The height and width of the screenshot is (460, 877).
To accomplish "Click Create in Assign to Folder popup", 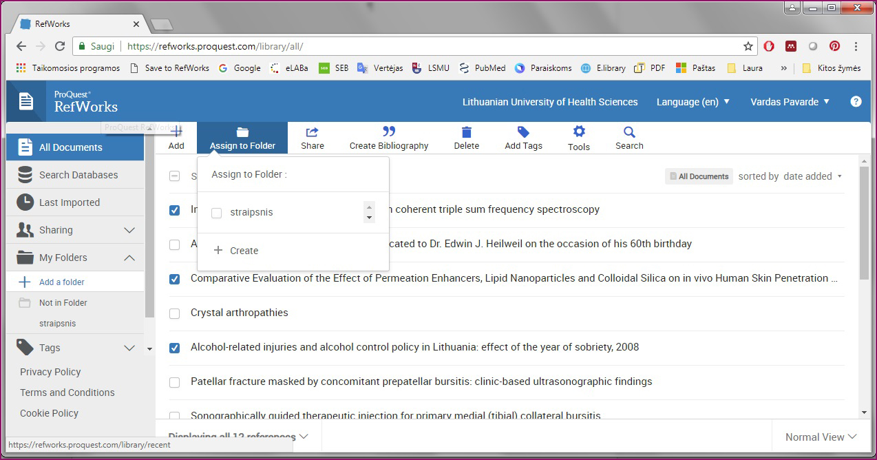I will tap(237, 251).
